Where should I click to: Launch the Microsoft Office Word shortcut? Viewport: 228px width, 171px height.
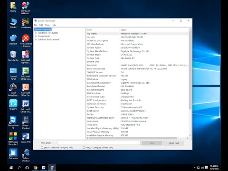pyautogui.click(x=26, y=106)
